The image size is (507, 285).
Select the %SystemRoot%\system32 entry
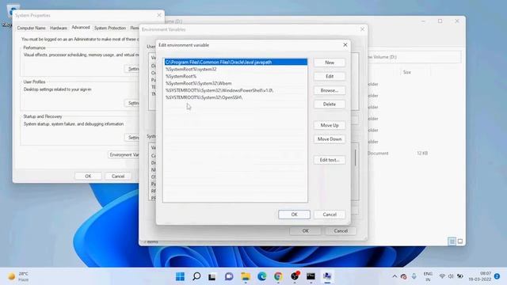(236, 69)
